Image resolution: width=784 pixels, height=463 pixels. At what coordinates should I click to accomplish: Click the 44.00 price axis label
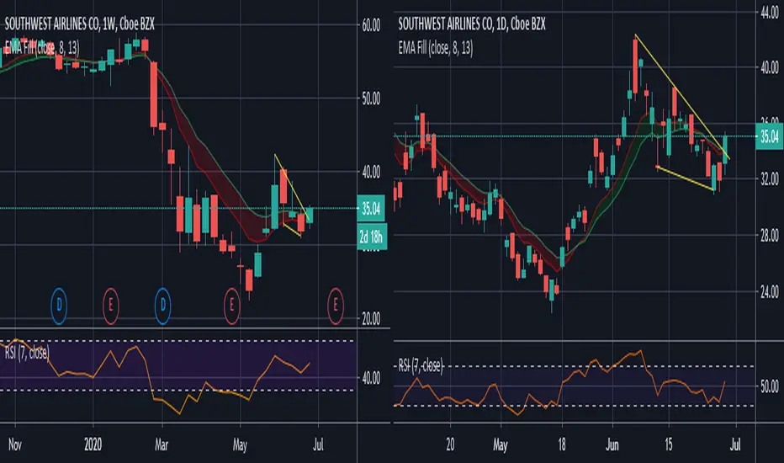tap(770, 13)
